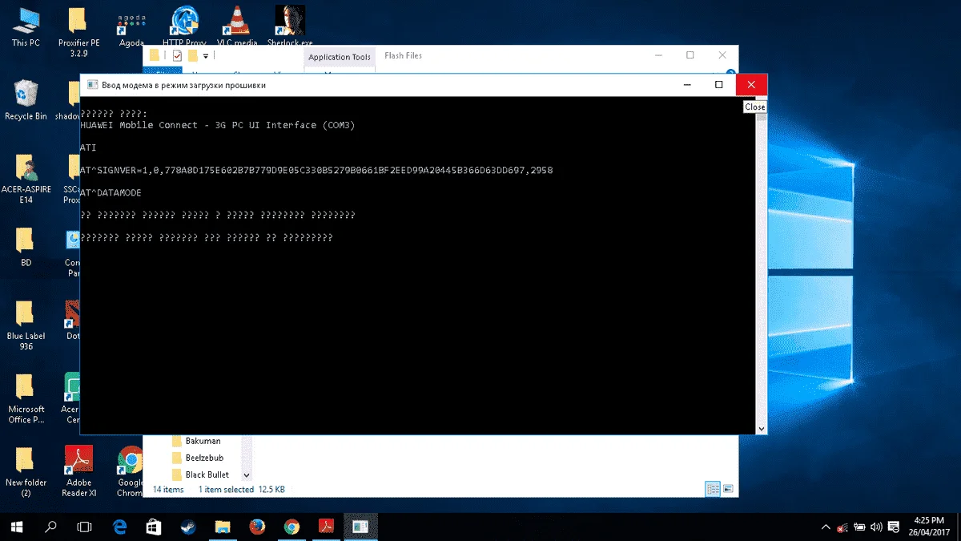The image size is (961, 541).
Task: Open the network status tray icon
Action: pos(842,527)
